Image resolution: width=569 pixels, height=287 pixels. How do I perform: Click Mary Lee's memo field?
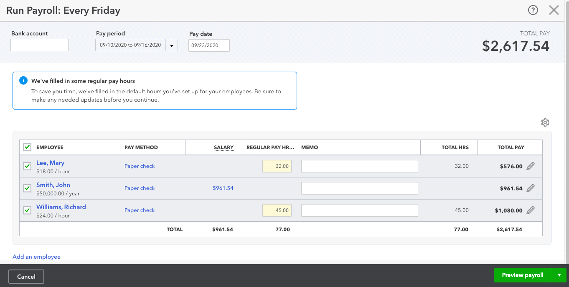point(360,166)
